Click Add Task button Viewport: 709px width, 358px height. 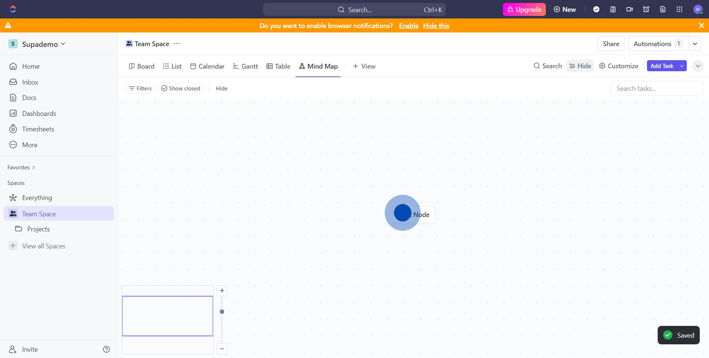662,66
